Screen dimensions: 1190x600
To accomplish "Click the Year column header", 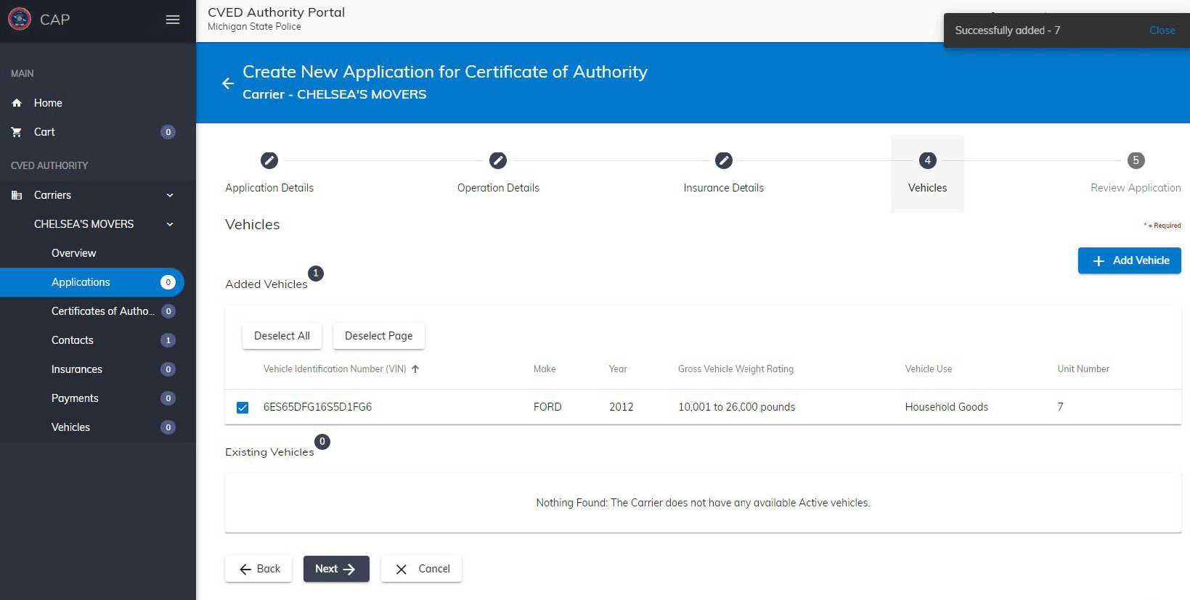I will [618, 369].
